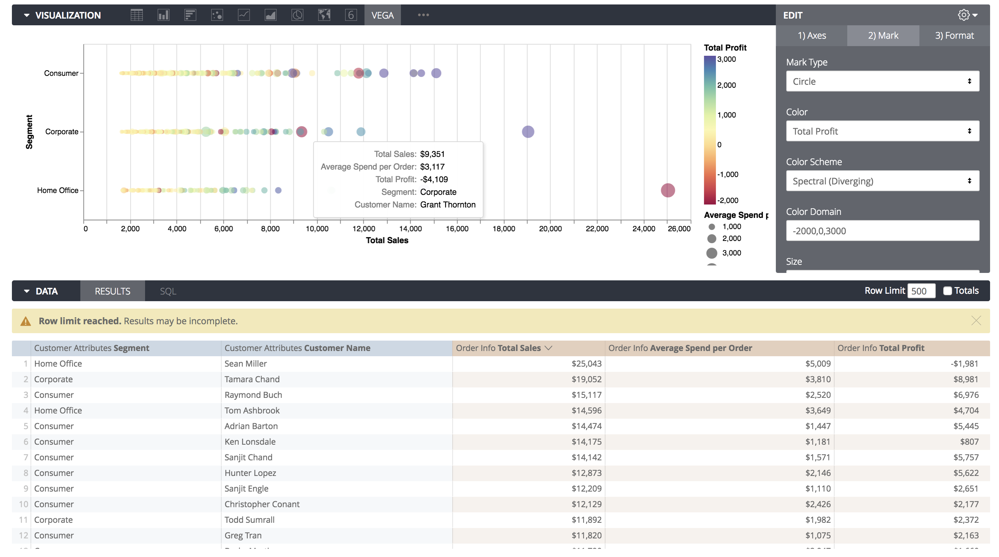Choose the world map visualization icon
This screenshot has width=999, height=557.
(x=324, y=15)
